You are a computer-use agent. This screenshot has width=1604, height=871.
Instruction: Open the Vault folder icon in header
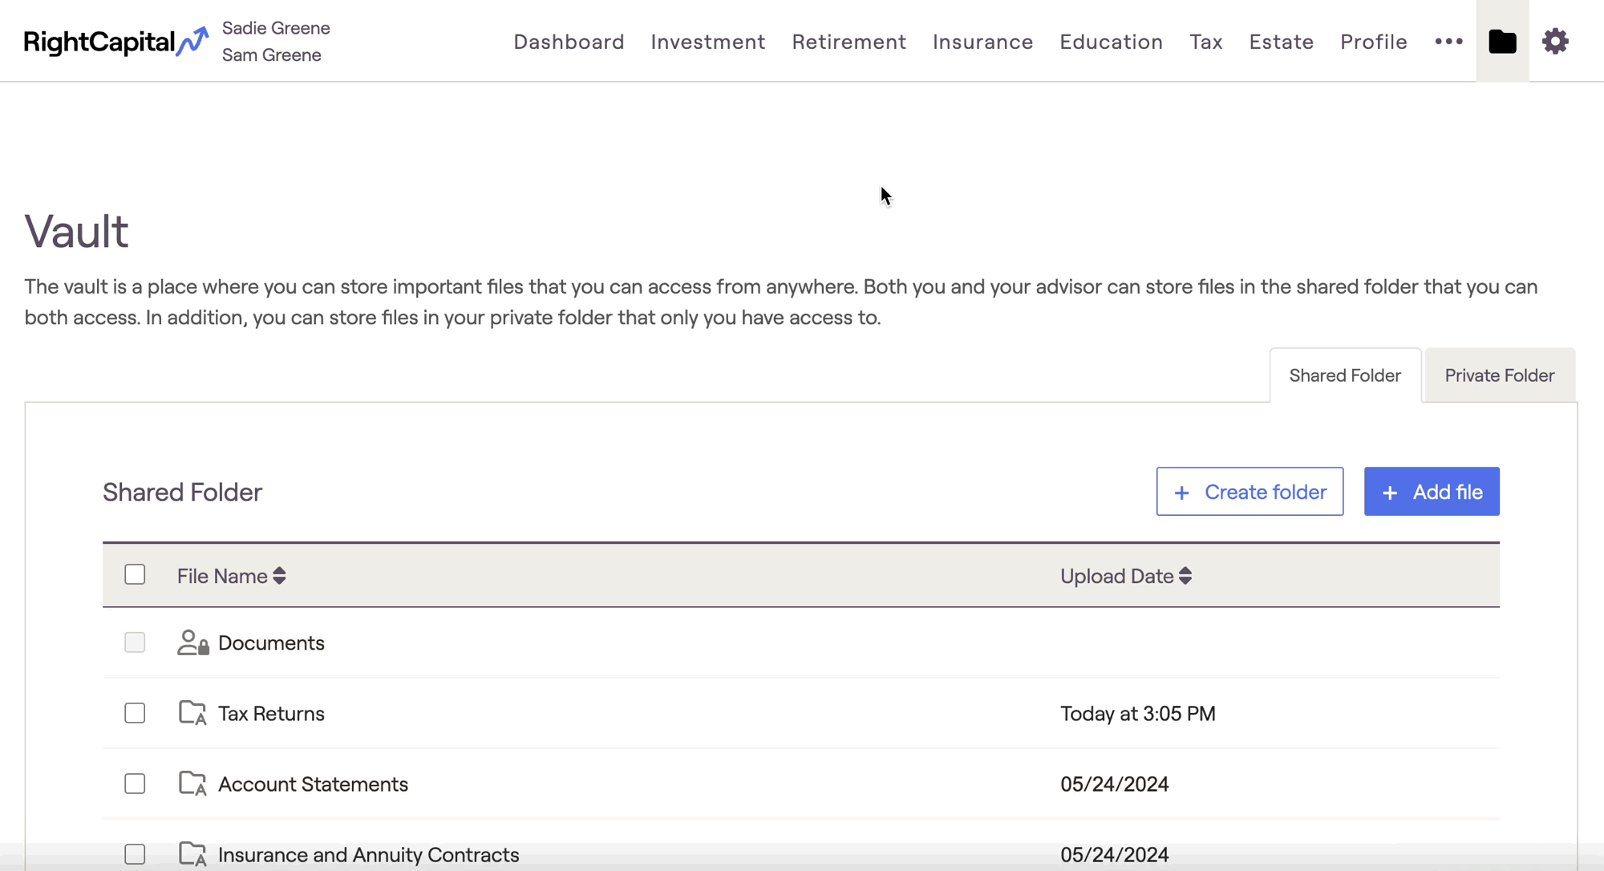pyautogui.click(x=1502, y=41)
